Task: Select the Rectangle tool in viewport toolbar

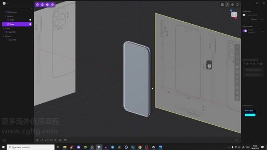Action: click(237, 72)
